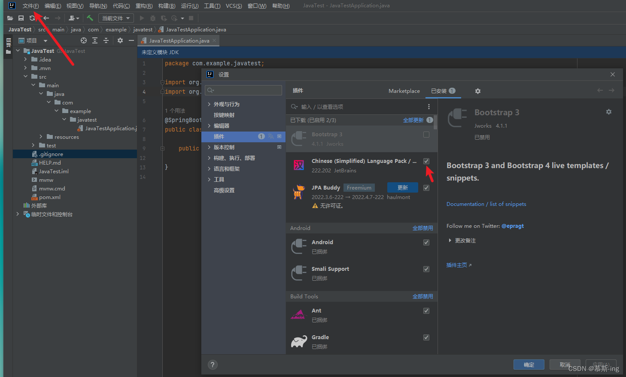The width and height of the screenshot is (626, 377).
Task: Click Ant plugin icon
Action: click(x=298, y=315)
